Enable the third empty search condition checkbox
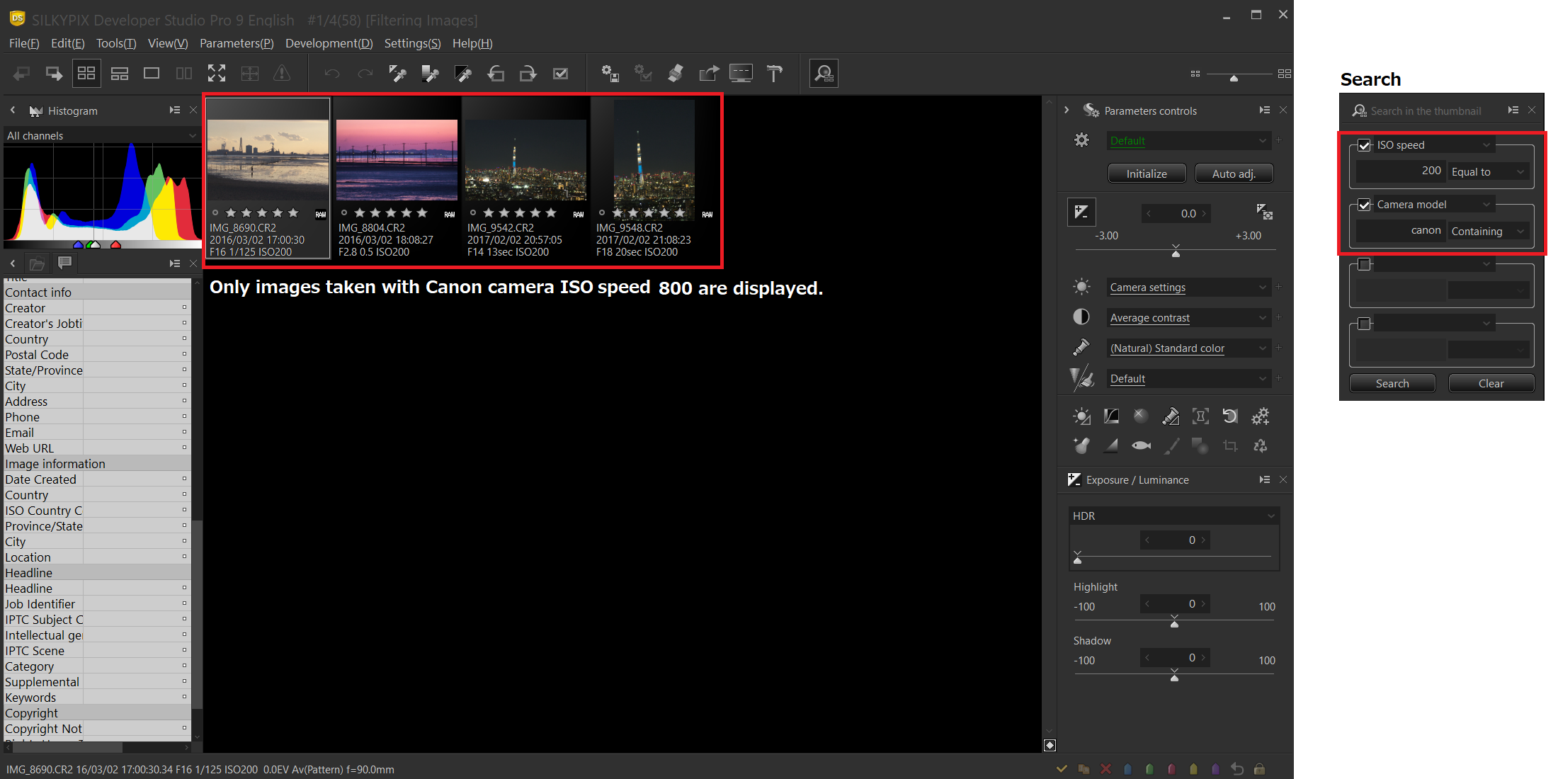The image size is (1558, 779). (1365, 264)
